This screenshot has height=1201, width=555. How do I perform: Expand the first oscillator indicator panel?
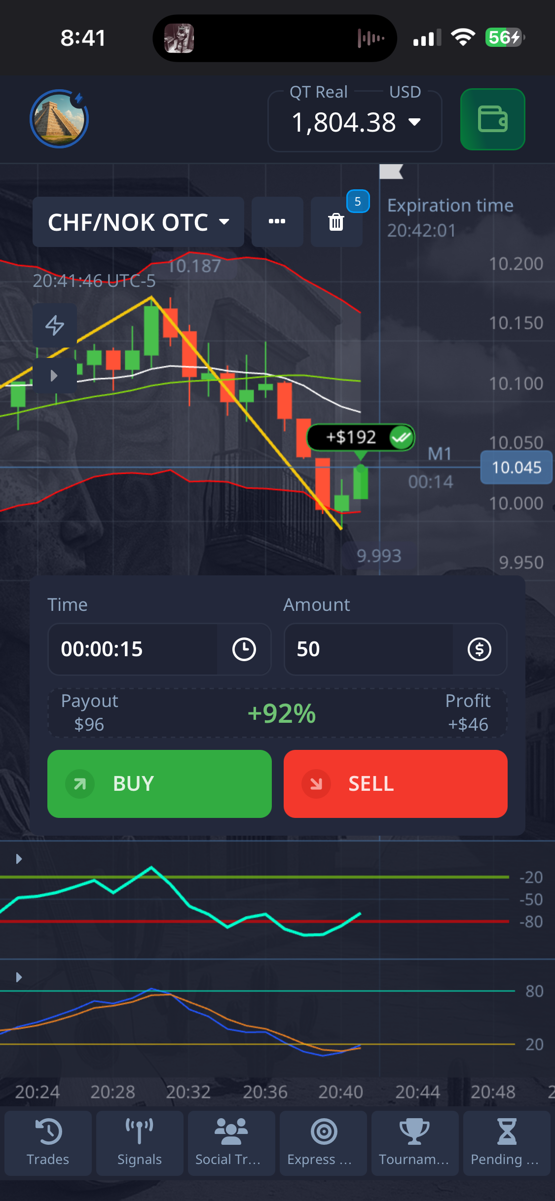pos(19,859)
